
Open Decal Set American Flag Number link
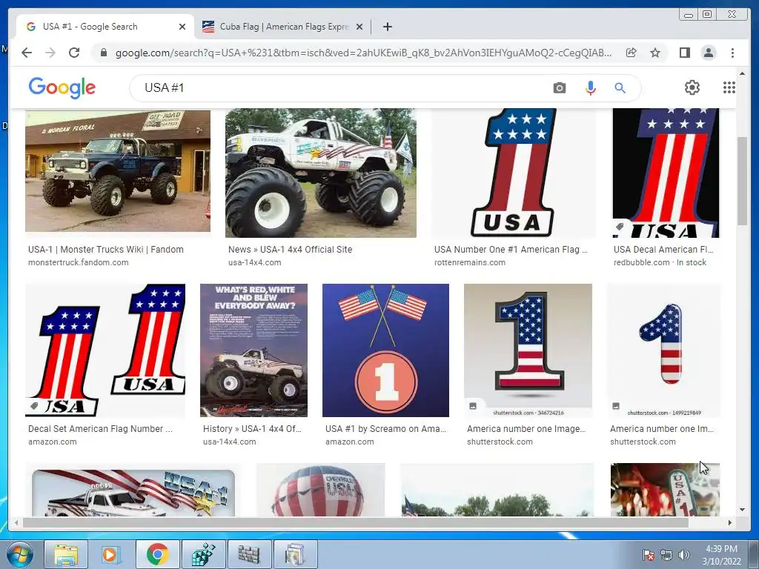pos(100,429)
